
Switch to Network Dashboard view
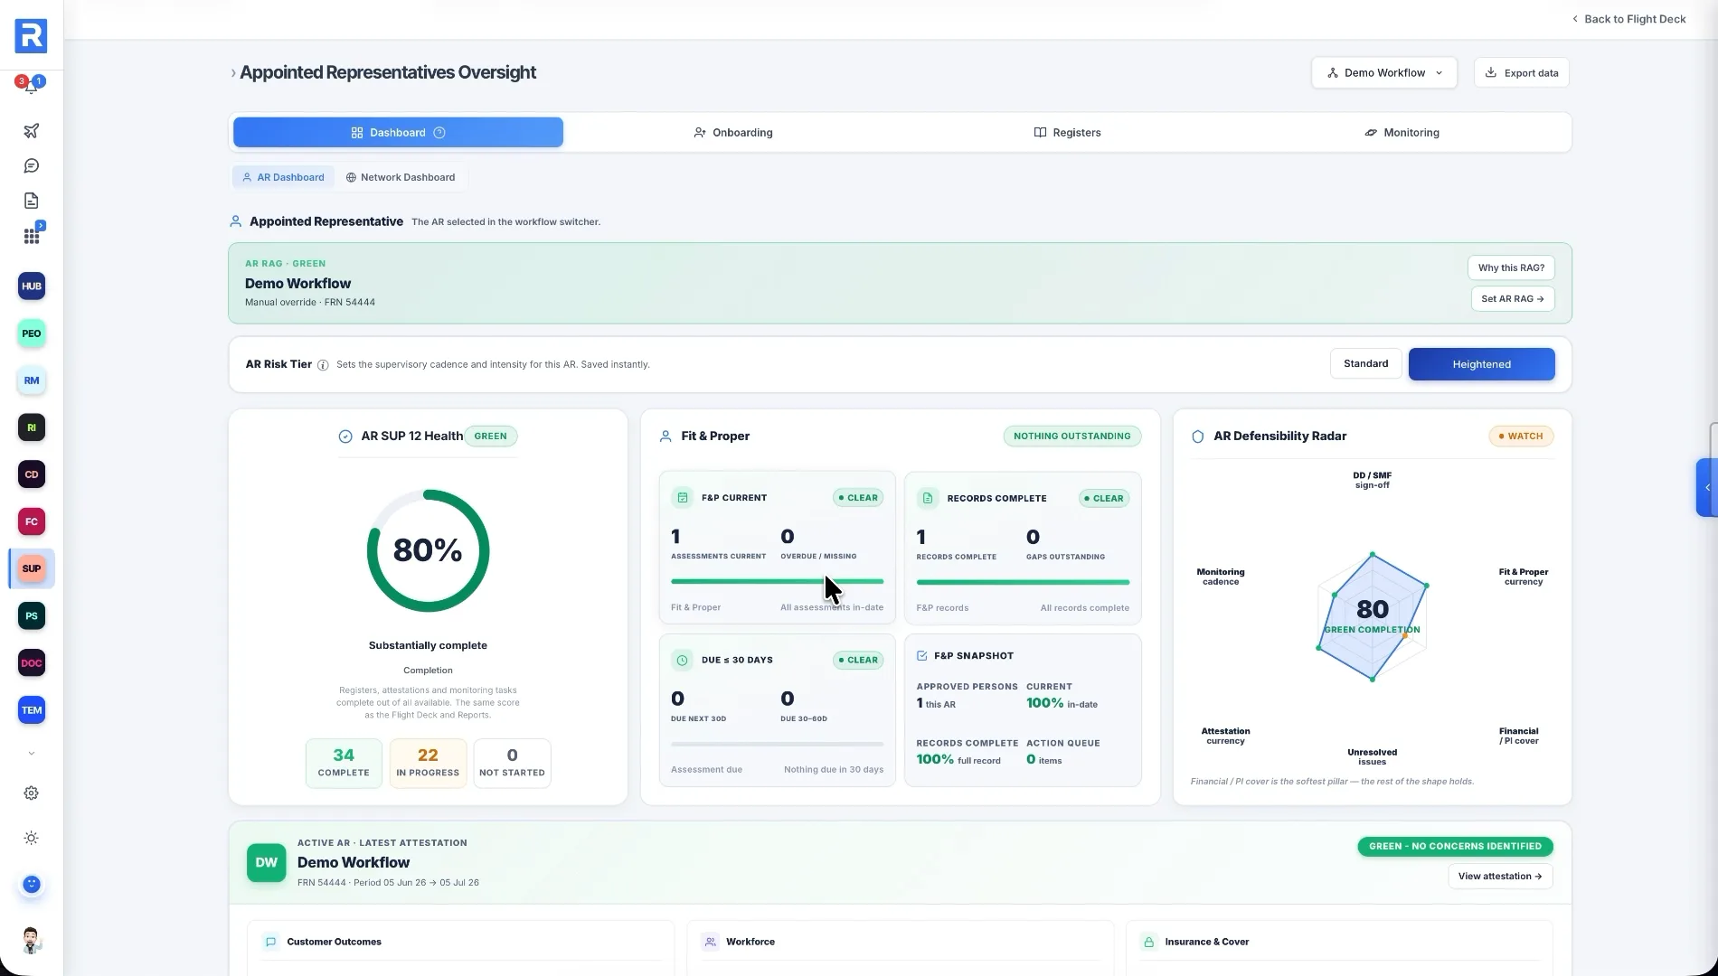(x=401, y=177)
